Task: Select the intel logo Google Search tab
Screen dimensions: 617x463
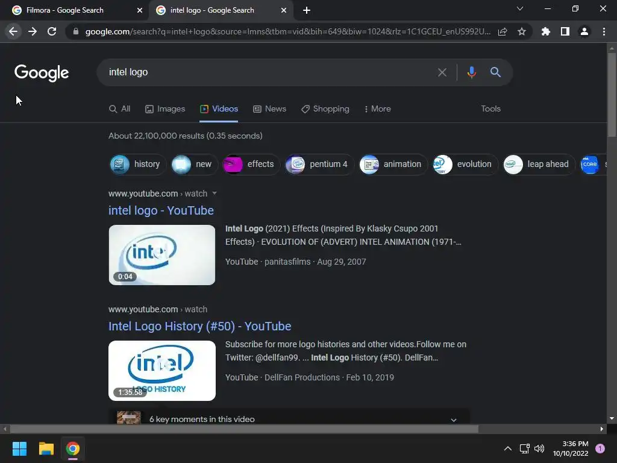Action: pos(221,10)
